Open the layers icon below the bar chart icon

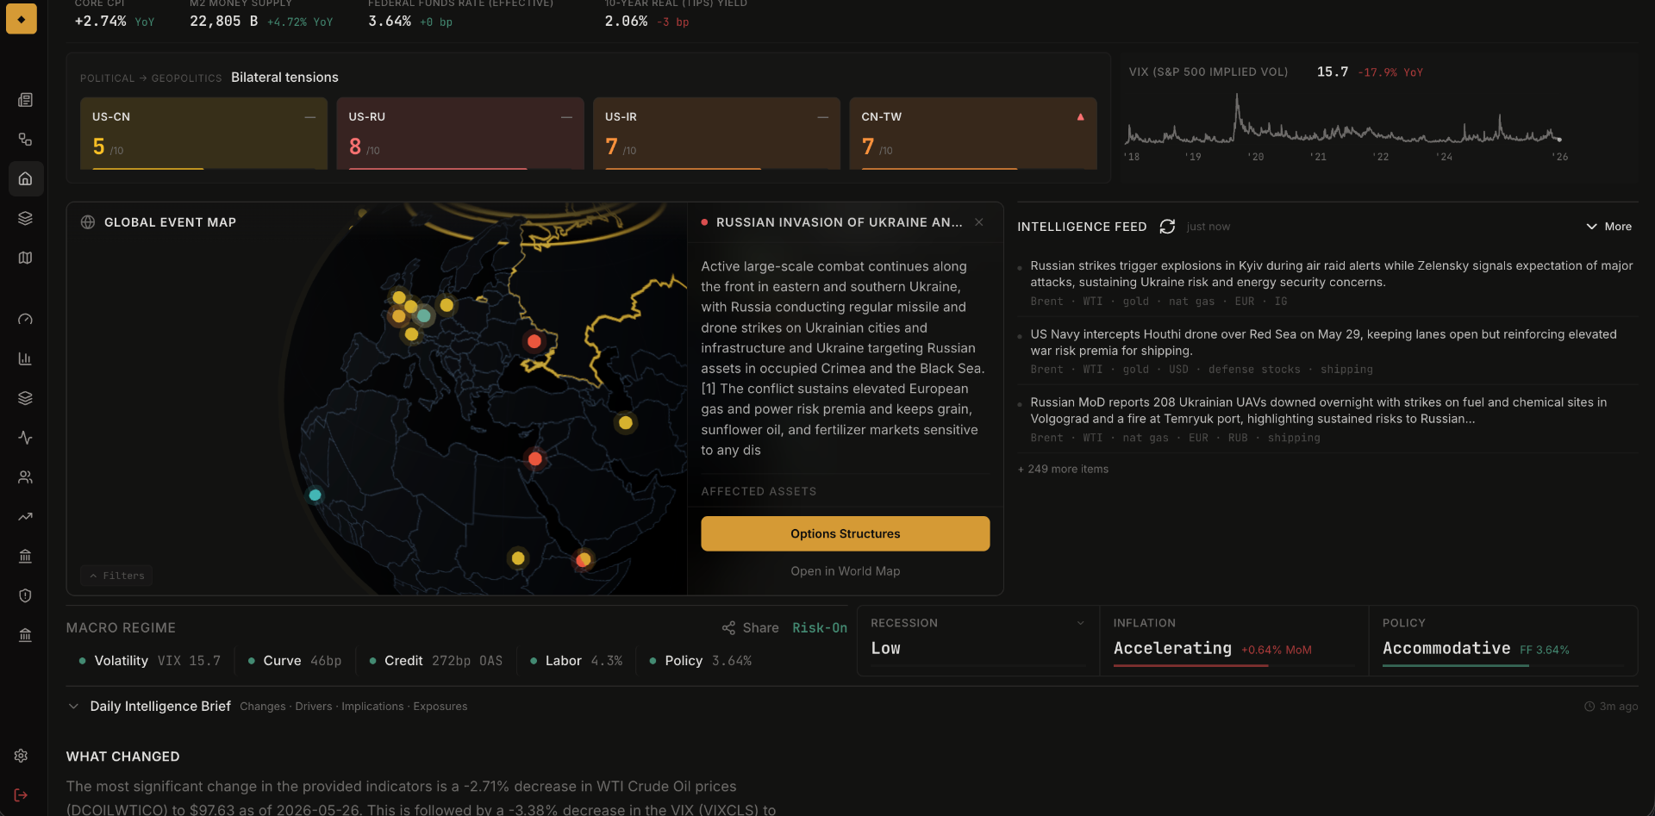click(x=25, y=398)
